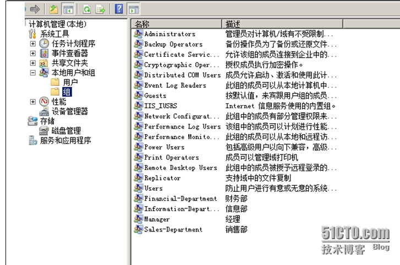Select 计算机管理(本地) root node
Viewport: 400px width, 265px height.
[58, 24]
